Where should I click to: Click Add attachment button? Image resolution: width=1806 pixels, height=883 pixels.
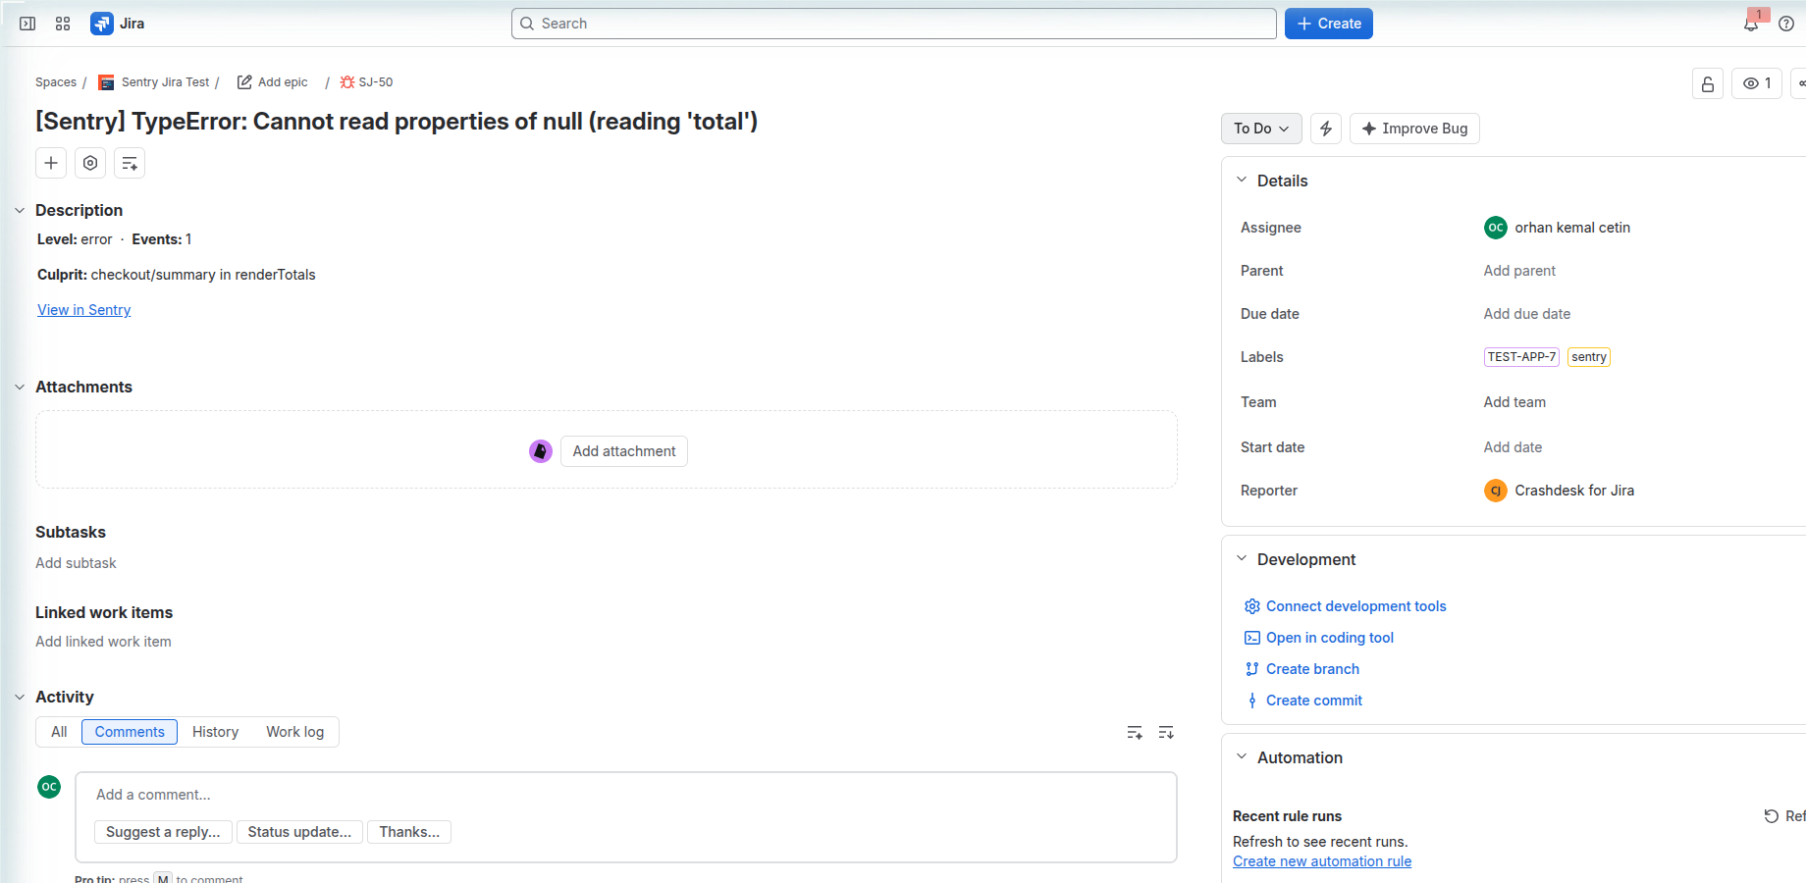coord(624,451)
